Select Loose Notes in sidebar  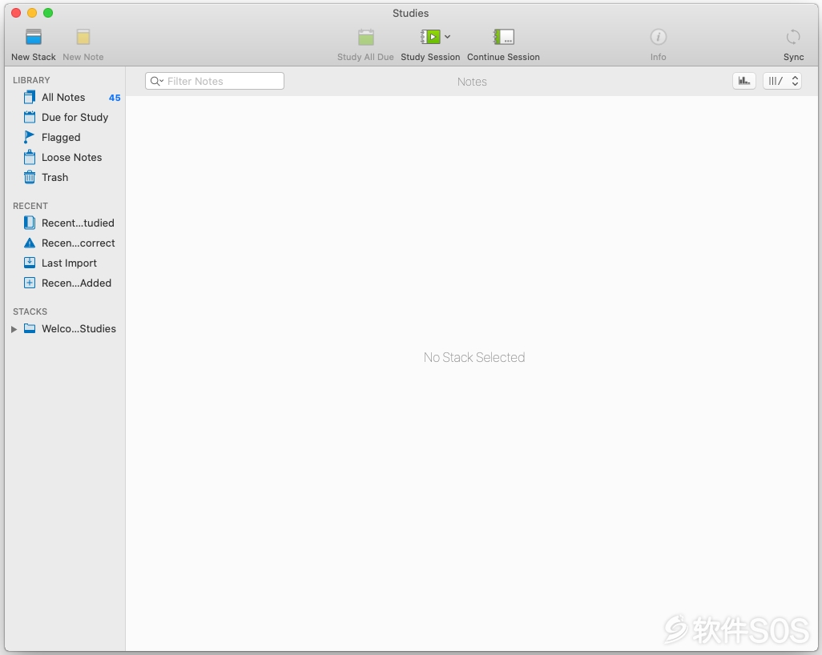click(66, 157)
